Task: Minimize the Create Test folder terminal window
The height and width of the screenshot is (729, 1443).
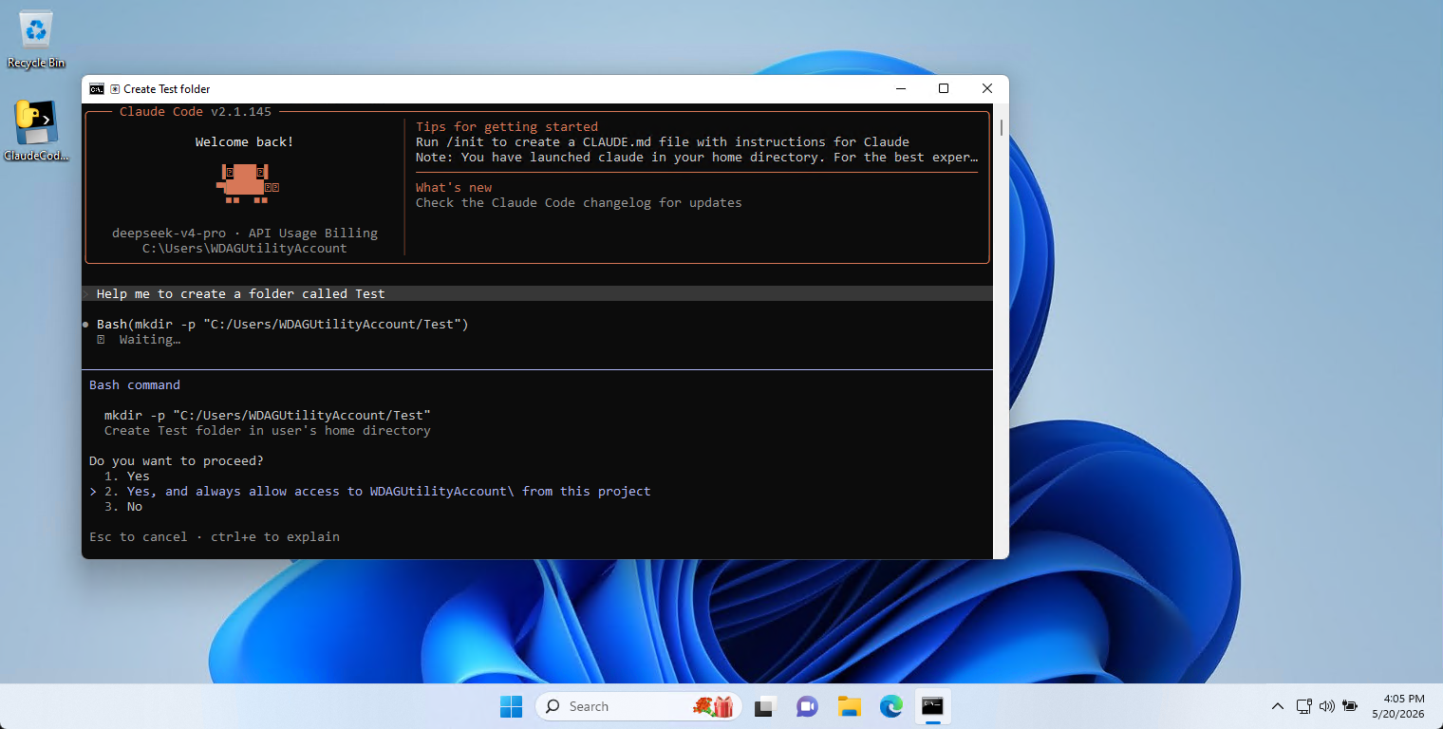Action: tap(900, 88)
